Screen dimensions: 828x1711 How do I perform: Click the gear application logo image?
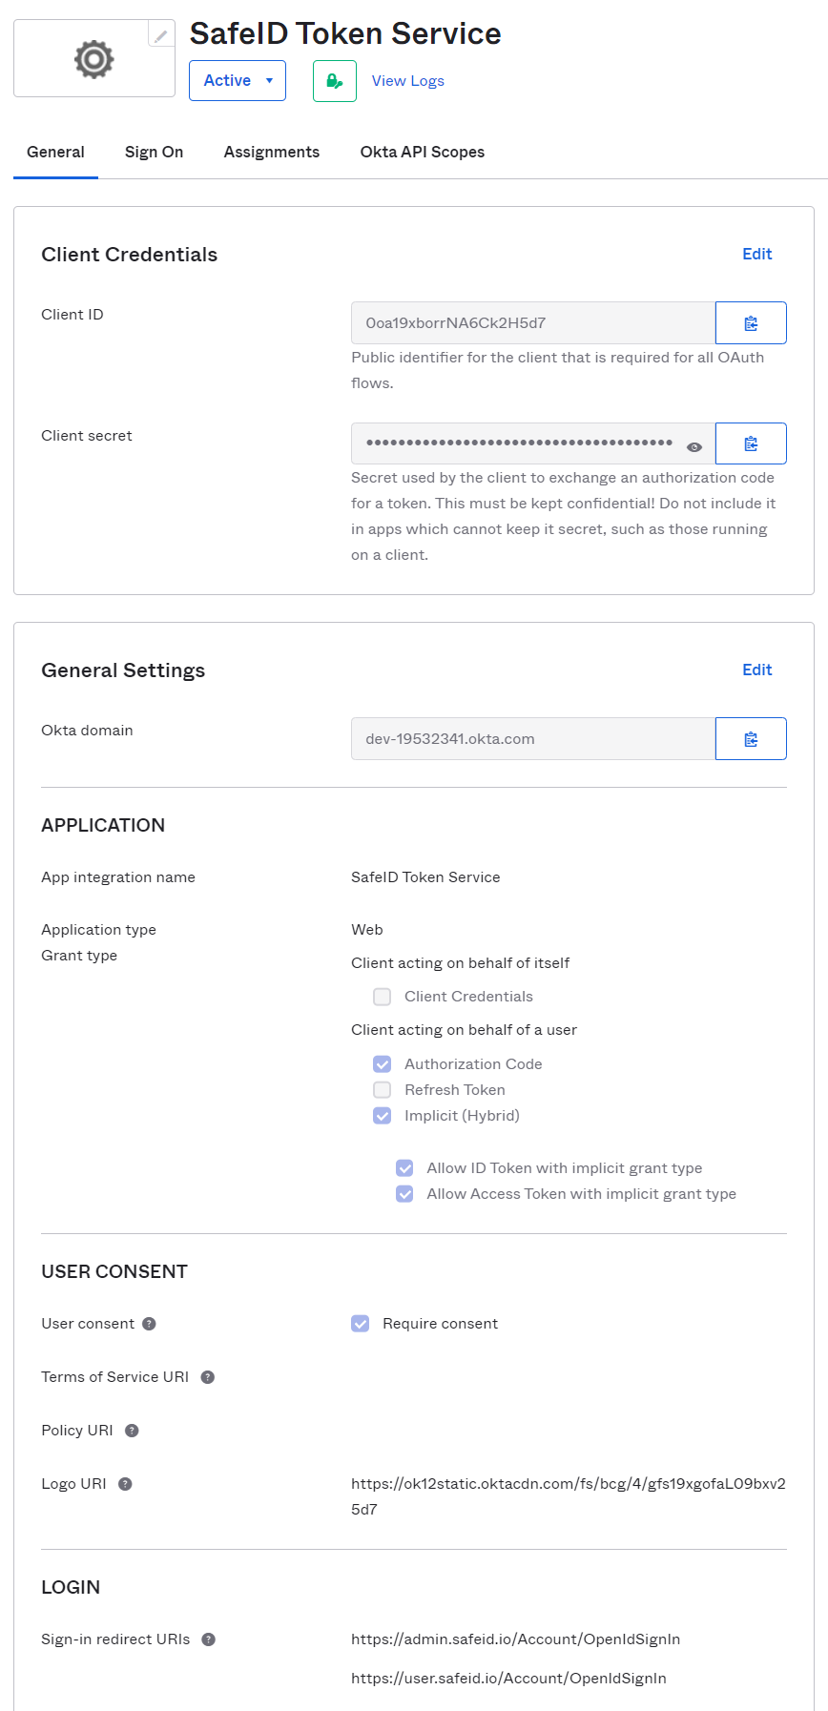(x=93, y=59)
